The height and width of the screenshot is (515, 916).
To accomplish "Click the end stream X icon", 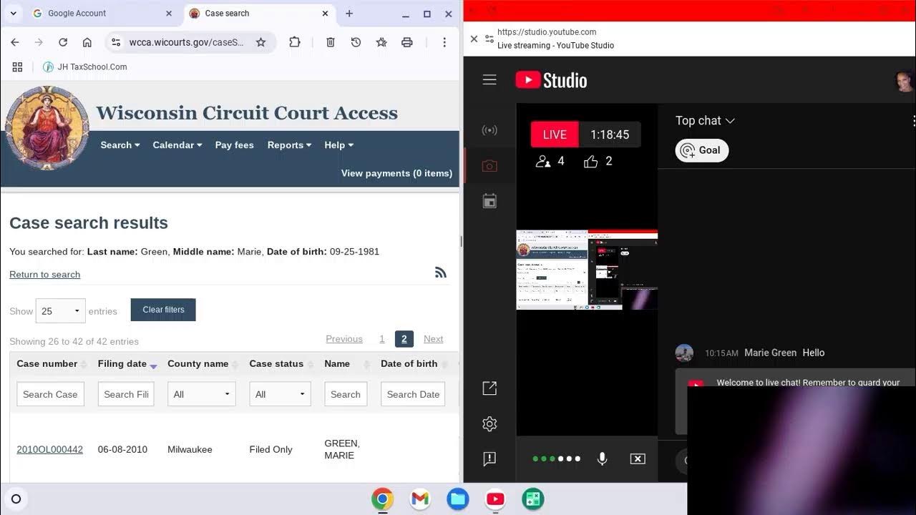I will point(638,459).
